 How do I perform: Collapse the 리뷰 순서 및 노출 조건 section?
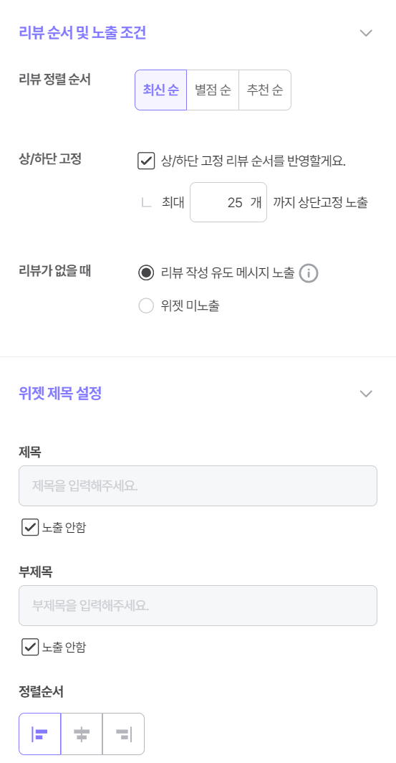[365, 33]
